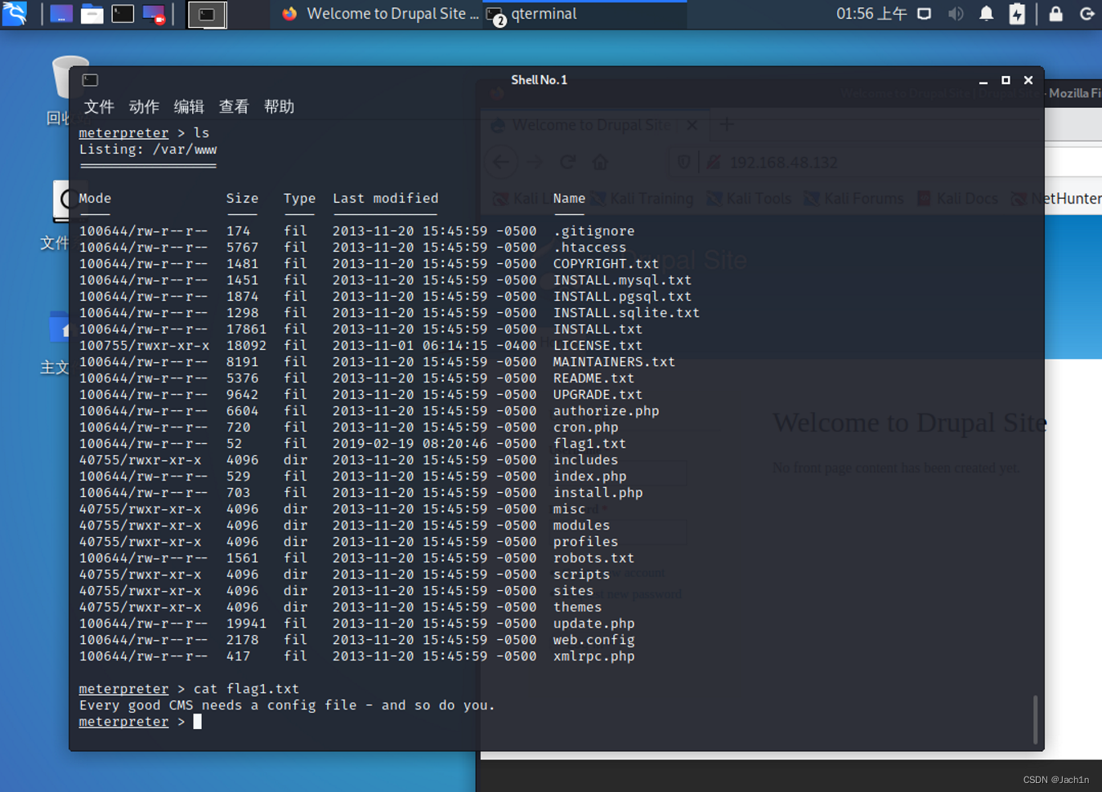The width and height of the screenshot is (1102, 792).
Task: Open the power manager battery icon
Action: point(1017,14)
